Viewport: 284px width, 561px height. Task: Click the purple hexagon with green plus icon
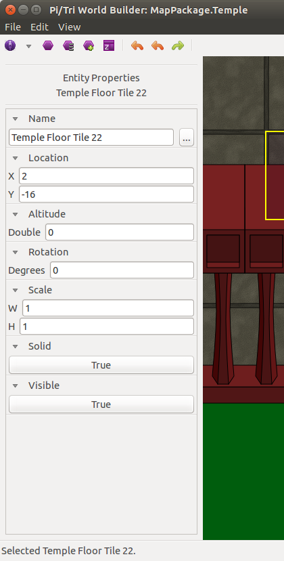[89, 46]
